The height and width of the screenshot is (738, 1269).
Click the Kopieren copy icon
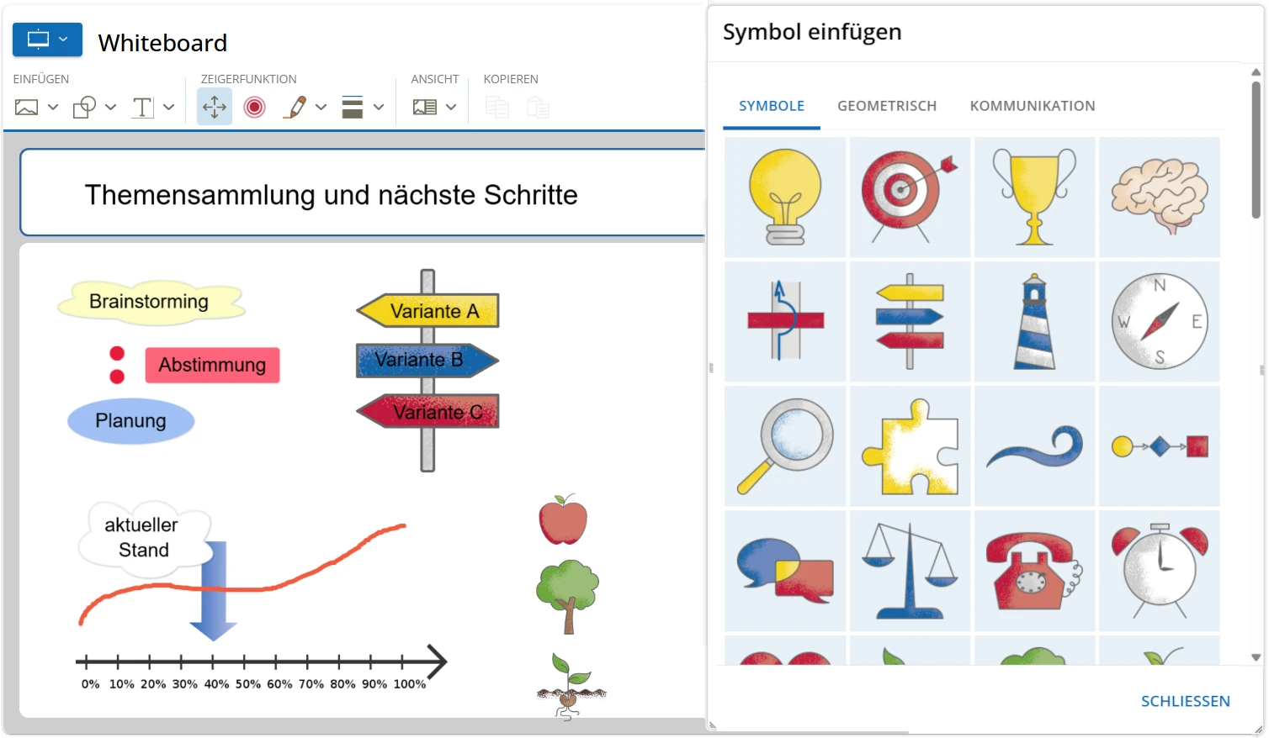pyautogui.click(x=496, y=107)
